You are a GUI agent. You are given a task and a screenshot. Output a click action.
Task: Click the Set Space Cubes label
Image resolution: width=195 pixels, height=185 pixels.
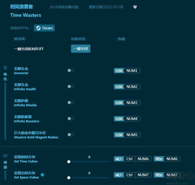(x=26, y=177)
